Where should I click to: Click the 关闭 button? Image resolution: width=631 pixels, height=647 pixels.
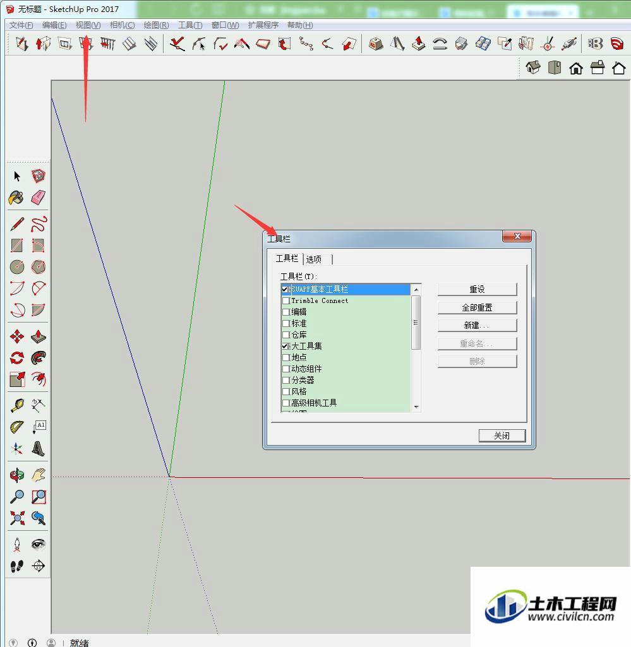coord(502,436)
